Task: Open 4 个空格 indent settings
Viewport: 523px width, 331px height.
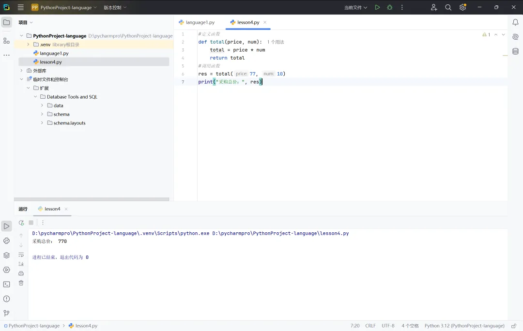Action: click(410, 326)
